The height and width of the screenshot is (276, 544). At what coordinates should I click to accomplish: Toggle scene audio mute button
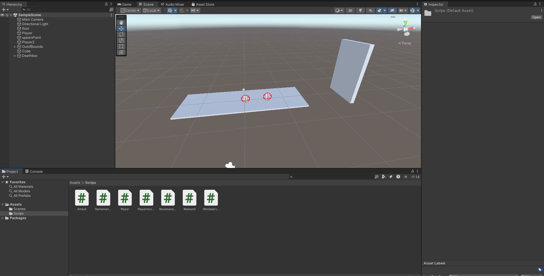370,10
